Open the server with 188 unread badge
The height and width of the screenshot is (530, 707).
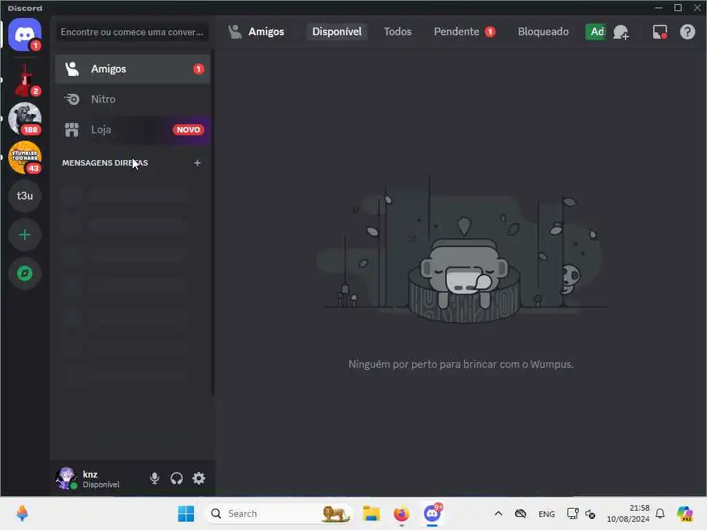[25, 119]
